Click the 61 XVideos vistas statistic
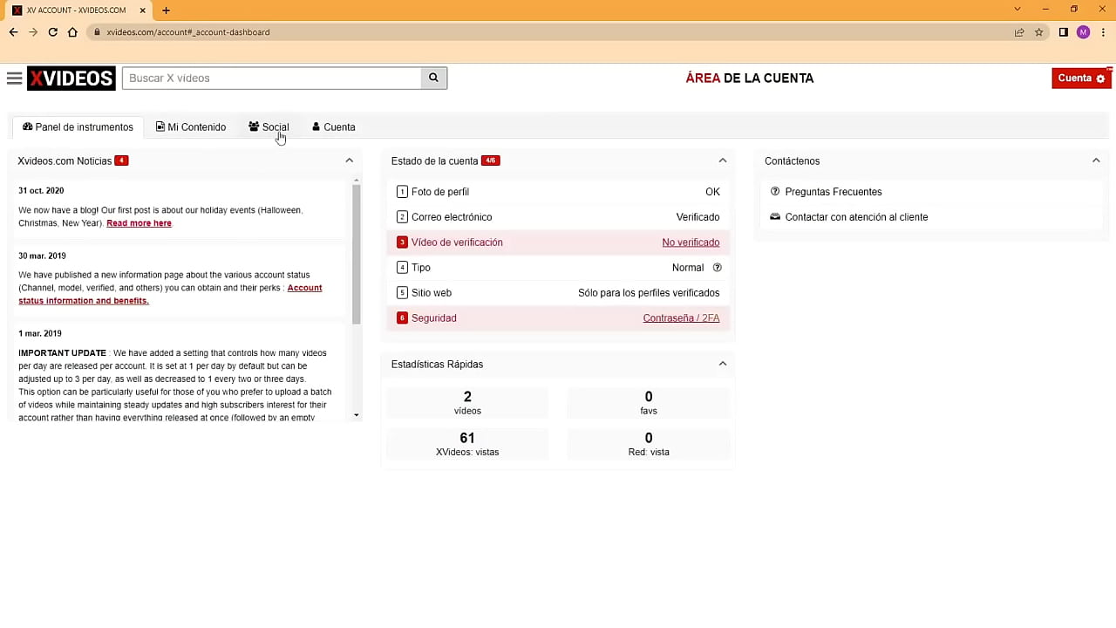Image resolution: width=1116 pixels, height=628 pixels. (x=467, y=444)
